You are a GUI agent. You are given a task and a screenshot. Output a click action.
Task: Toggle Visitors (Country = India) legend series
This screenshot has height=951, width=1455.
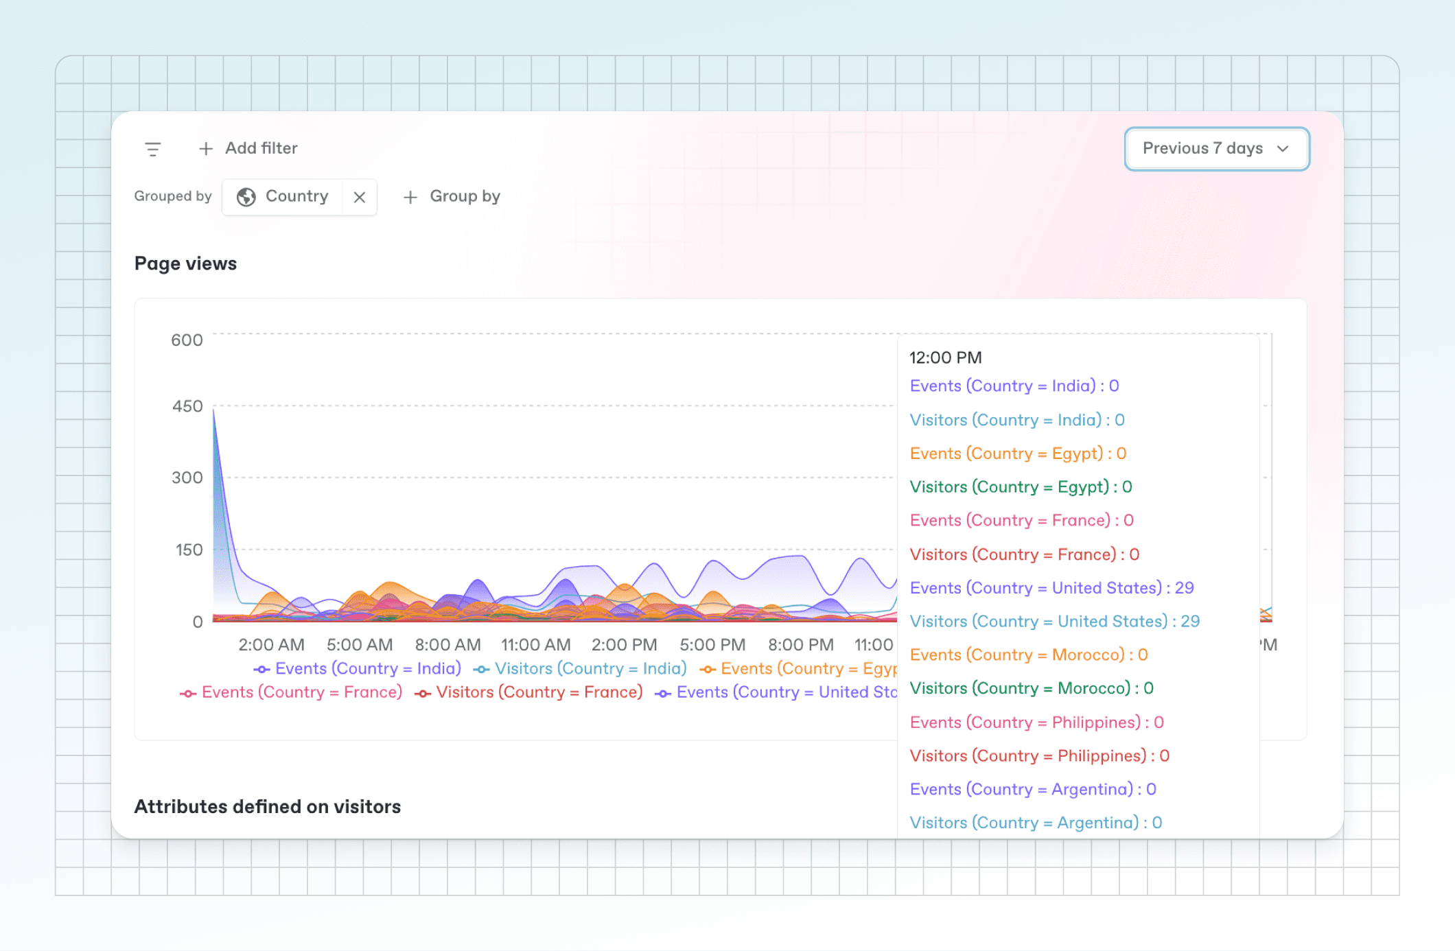coord(580,668)
